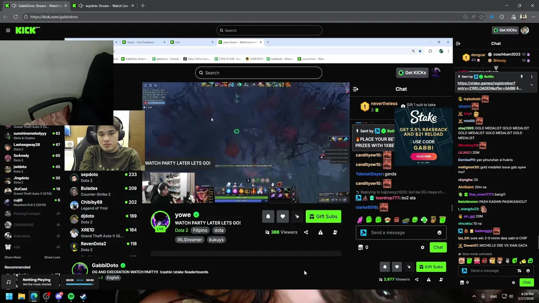This screenshot has width=539, height=303.
Task: Open File Explorer from the taskbar
Action: point(21,296)
